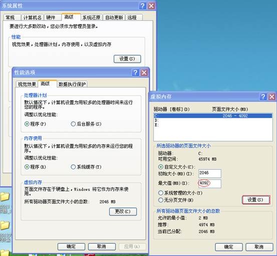This screenshot has height=256, width=277.
Task: Click 确定 in Performance Options dialog
Action: [x=71, y=246]
